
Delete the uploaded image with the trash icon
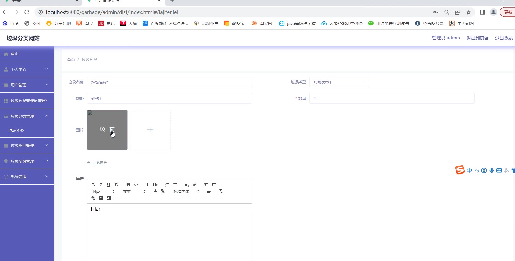[112, 129]
